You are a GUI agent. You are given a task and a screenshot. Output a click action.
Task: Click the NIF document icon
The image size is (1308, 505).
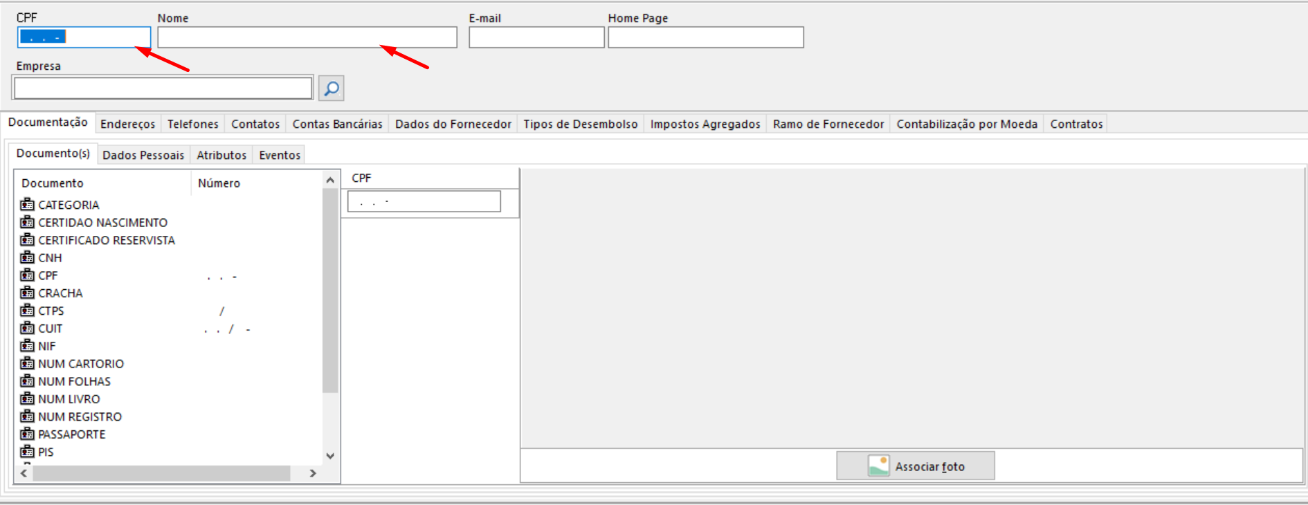point(27,345)
